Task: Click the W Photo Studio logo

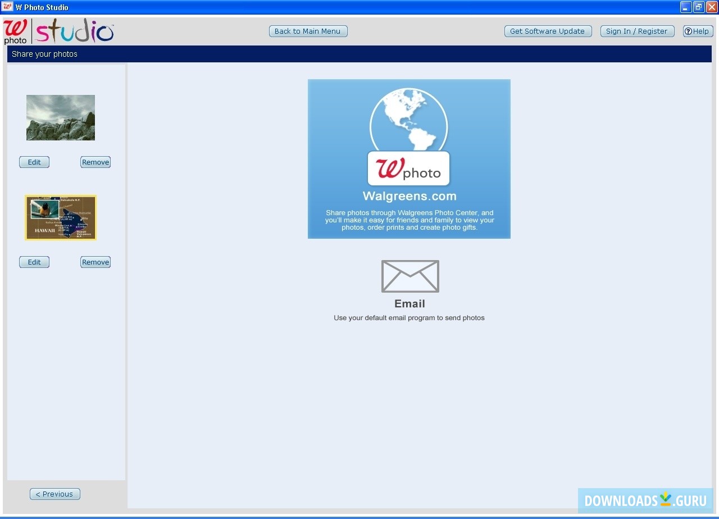Action: point(59,31)
